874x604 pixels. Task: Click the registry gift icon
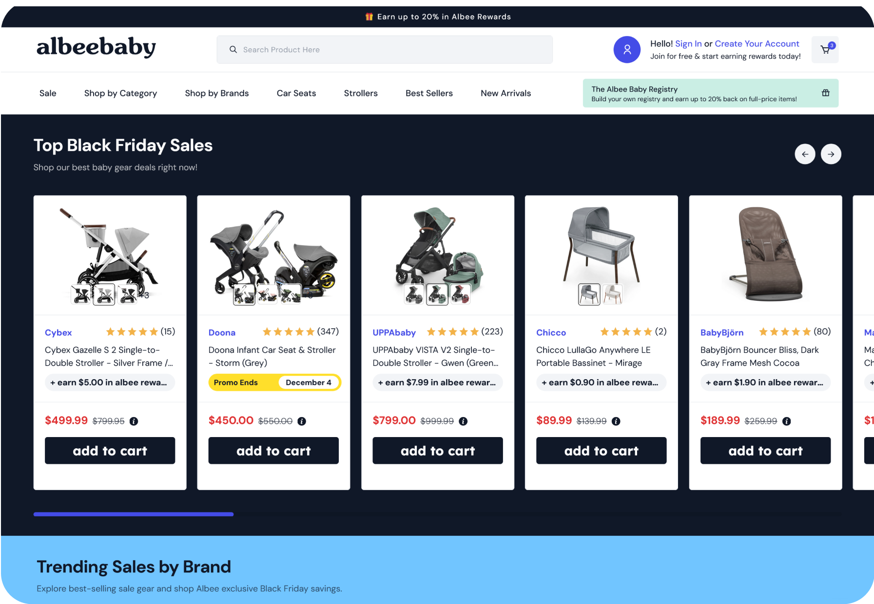[x=826, y=93]
